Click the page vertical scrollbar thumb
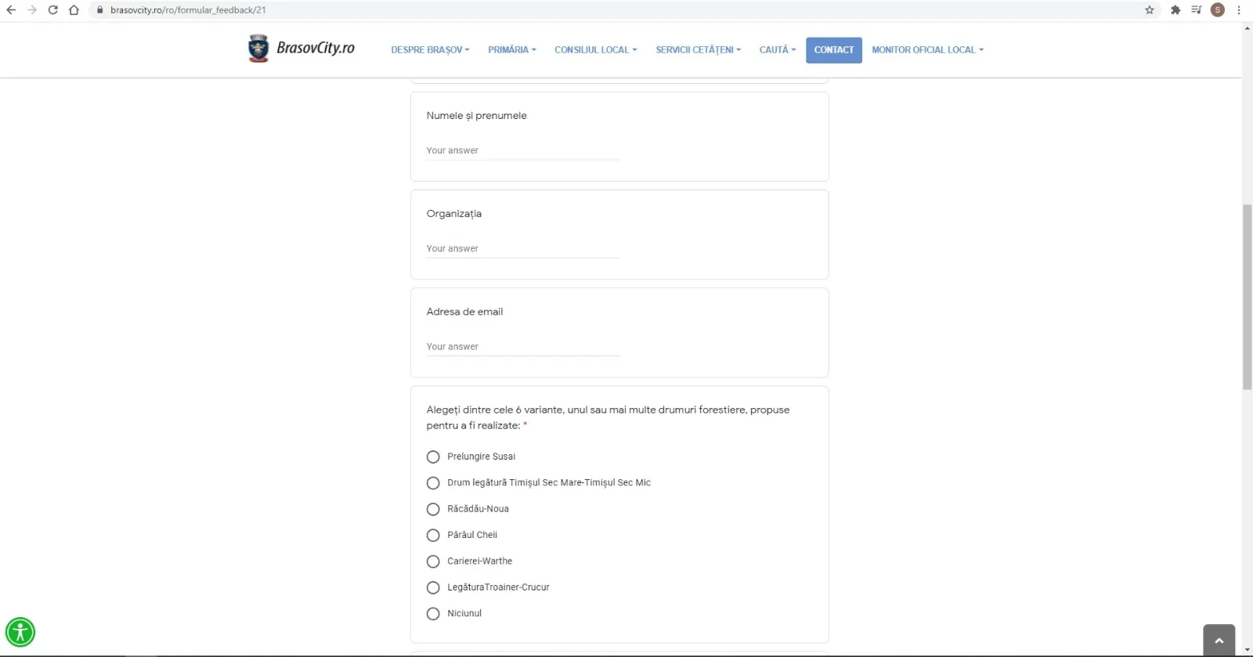1253x657 pixels. pyautogui.click(x=1247, y=298)
